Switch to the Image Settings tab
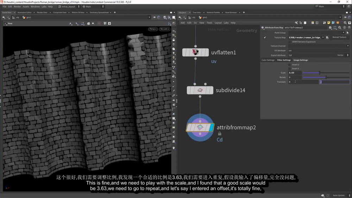The image size is (352, 198). 301,60
